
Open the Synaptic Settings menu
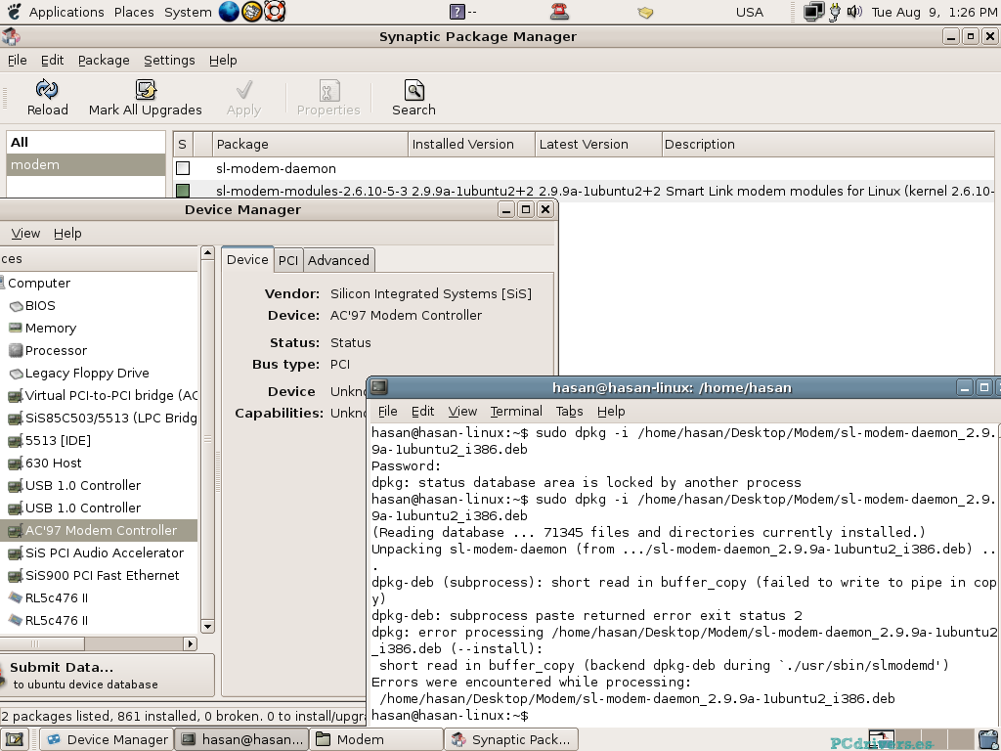point(169,60)
